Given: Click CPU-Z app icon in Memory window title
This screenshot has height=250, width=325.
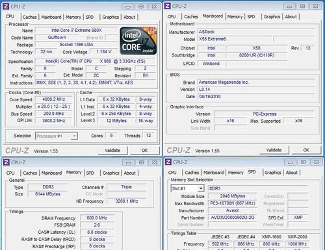Looking at the screenshot, I should [x=6, y=162].
